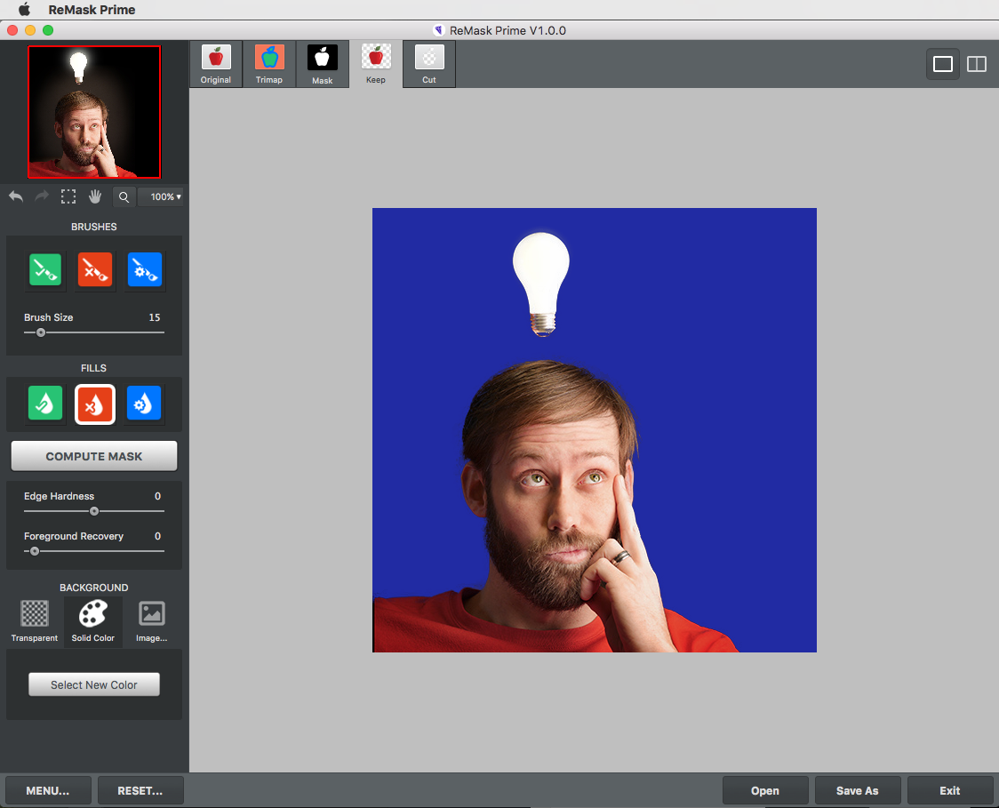Switch to single pane view layout
The image size is (999, 808).
[943, 64]
